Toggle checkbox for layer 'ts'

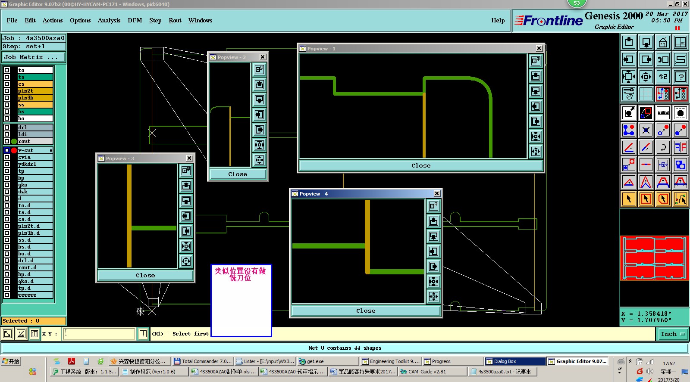tap(7, 77)
